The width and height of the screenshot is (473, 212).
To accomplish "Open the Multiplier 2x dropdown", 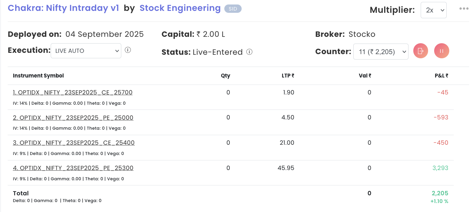I will tap(434, 10).
